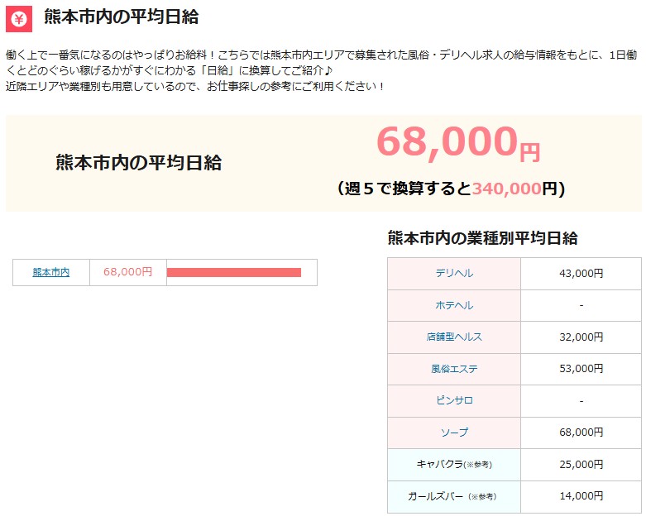The height and width of the screenshot is (521, 646).
Task: Click the ピンサロ category link
Action: pos(454,400)
